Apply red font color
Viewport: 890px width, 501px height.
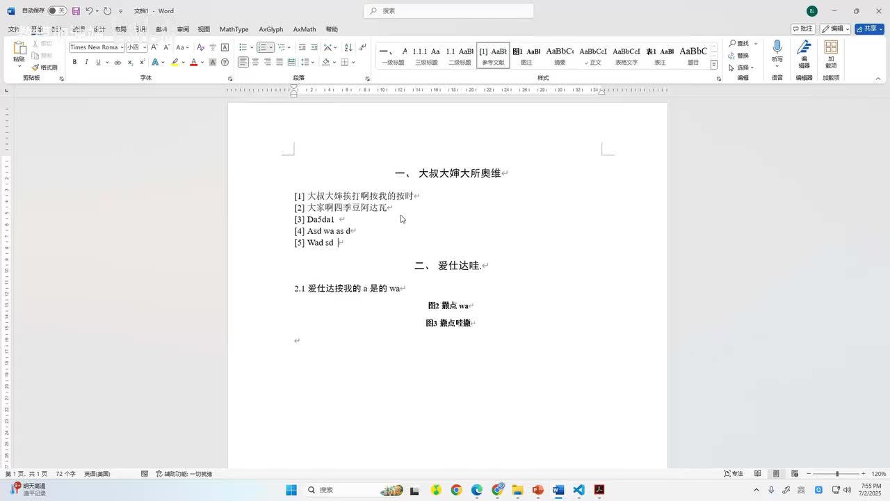click(194, 62)
